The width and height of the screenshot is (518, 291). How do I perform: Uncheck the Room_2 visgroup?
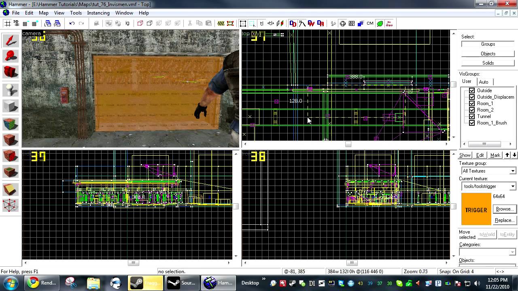(x=472, y=110)
